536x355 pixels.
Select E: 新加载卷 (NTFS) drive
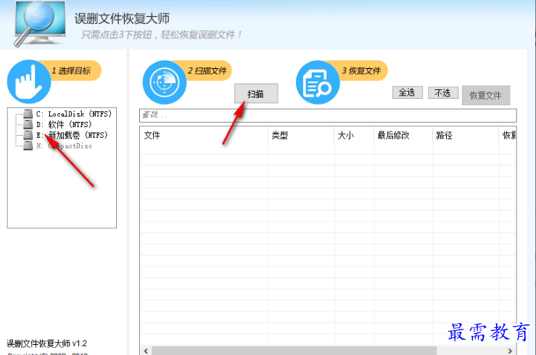[72, 135]
